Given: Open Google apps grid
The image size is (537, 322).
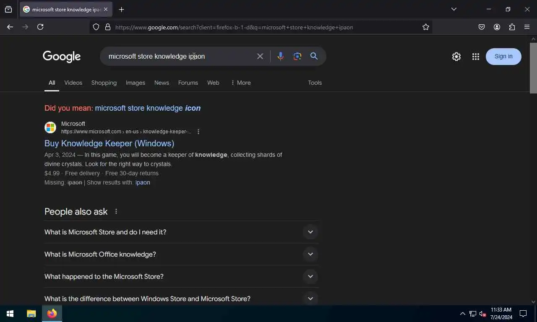Looking at the screenshot, I should (x=475, y=57).
